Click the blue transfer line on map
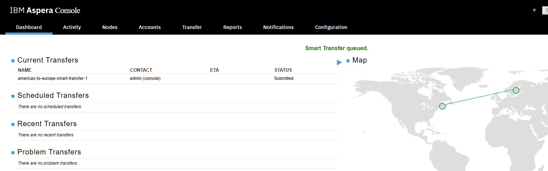The height and width of the screenshot is (171, 548). point(479,98)
